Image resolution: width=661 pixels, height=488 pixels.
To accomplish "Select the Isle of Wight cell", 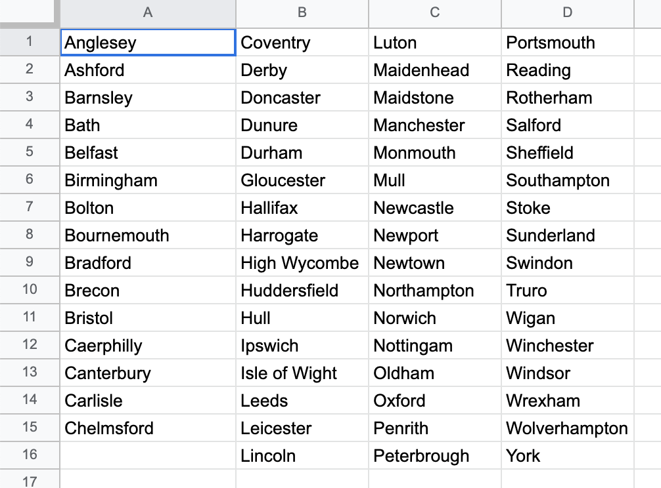I will point(302,373).
